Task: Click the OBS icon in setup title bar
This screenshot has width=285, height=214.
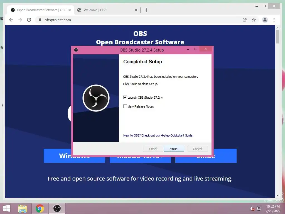Action: click(x=76, y=50)
